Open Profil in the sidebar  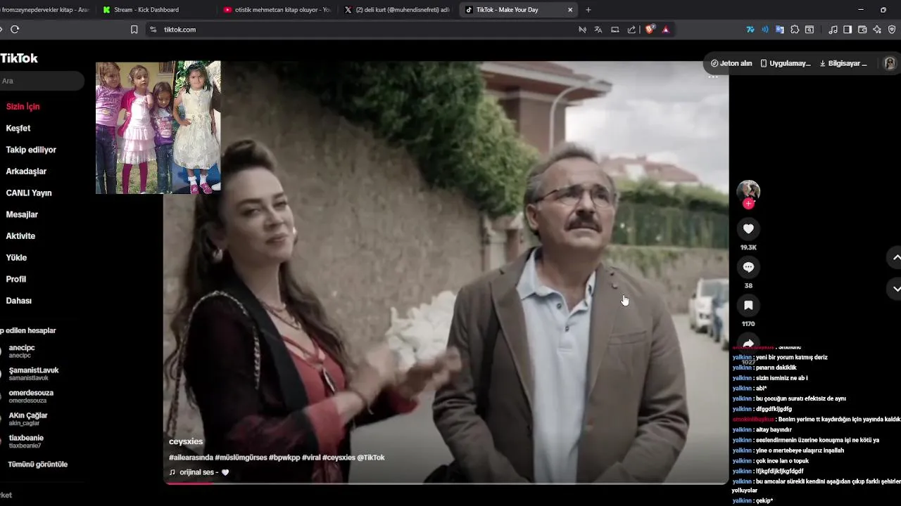pos(16,279)
